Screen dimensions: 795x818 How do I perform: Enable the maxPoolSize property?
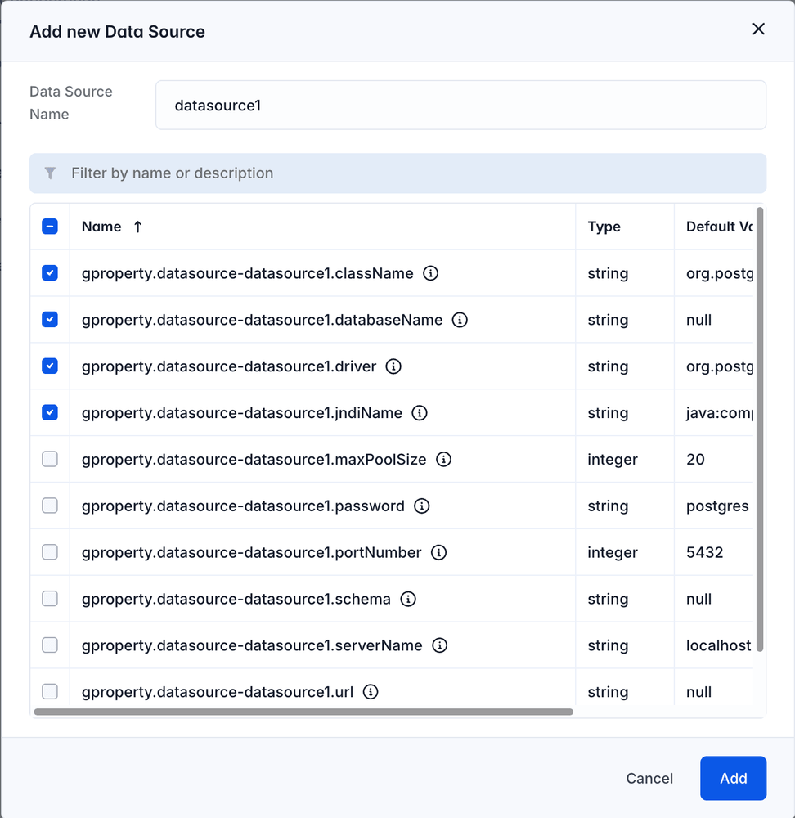(x=49, y=460)
